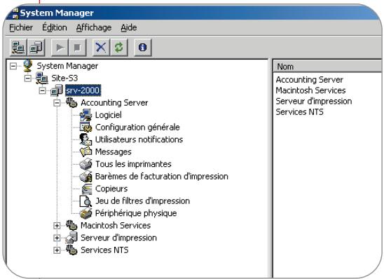The height and width of the screenshot is (279, 384).
Task: Click the Jeu de filtres magnifier icon
Action: (85, 201)
